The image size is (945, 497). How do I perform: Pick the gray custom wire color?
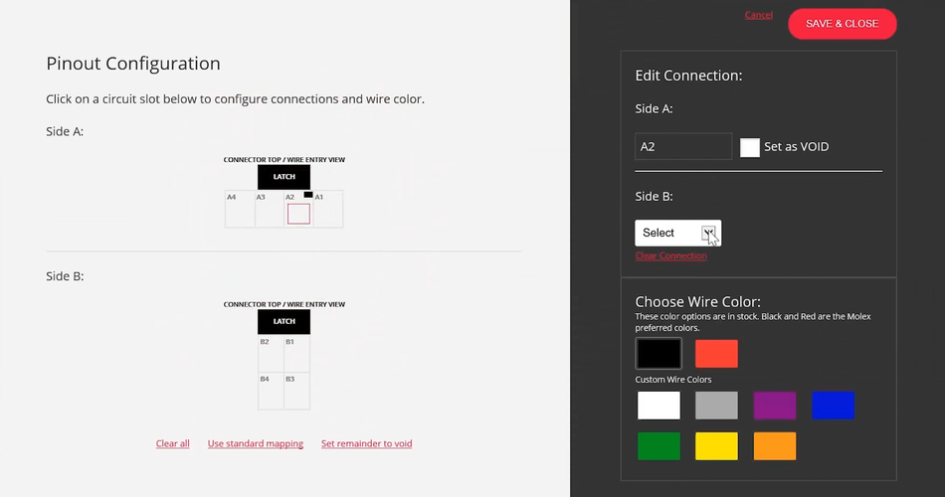[716, 406]
